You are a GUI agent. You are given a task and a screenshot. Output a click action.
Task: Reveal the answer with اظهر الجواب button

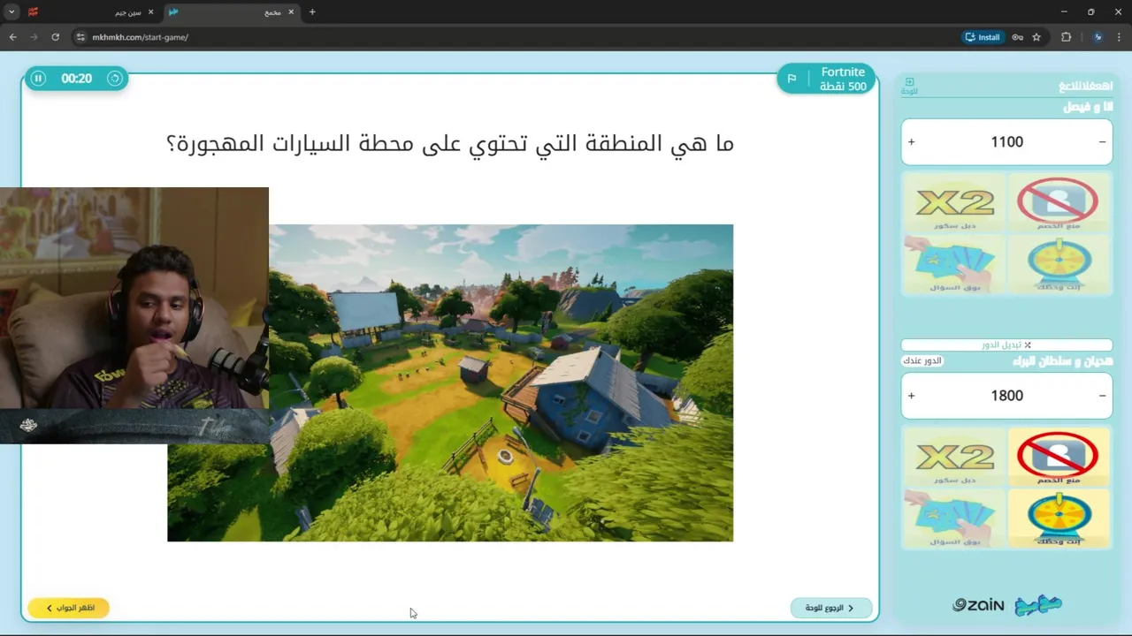click(69, 608)
